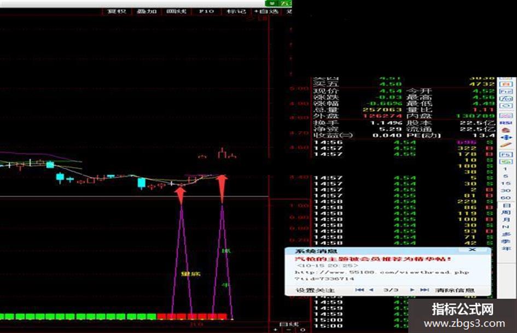Click the 收益(二) value 0.040
This screenshot has width=517, height=333.
tap(387, 135)
